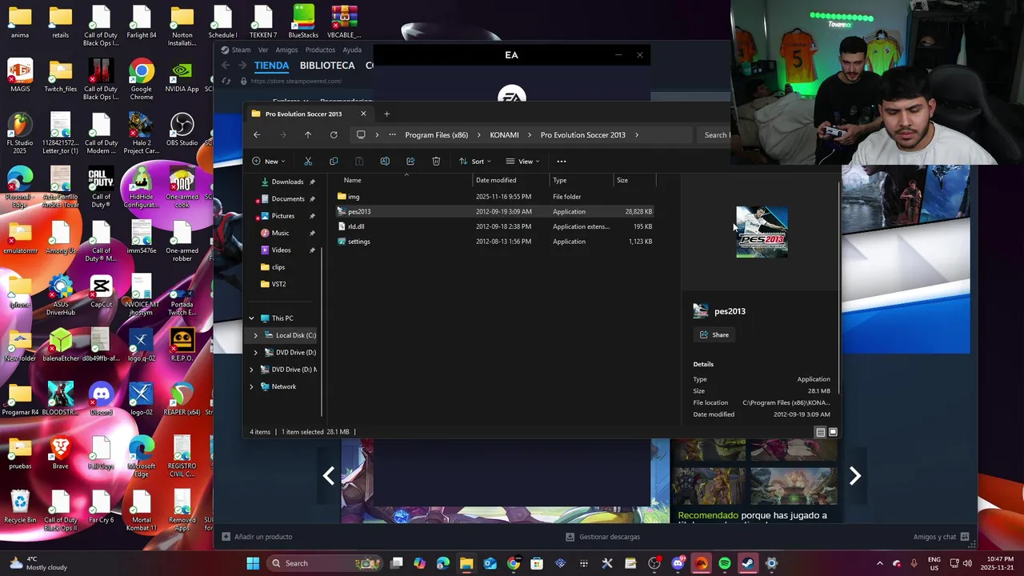
Task: Add a new Explorer tab with plus icon
Action: click(386, 114)
